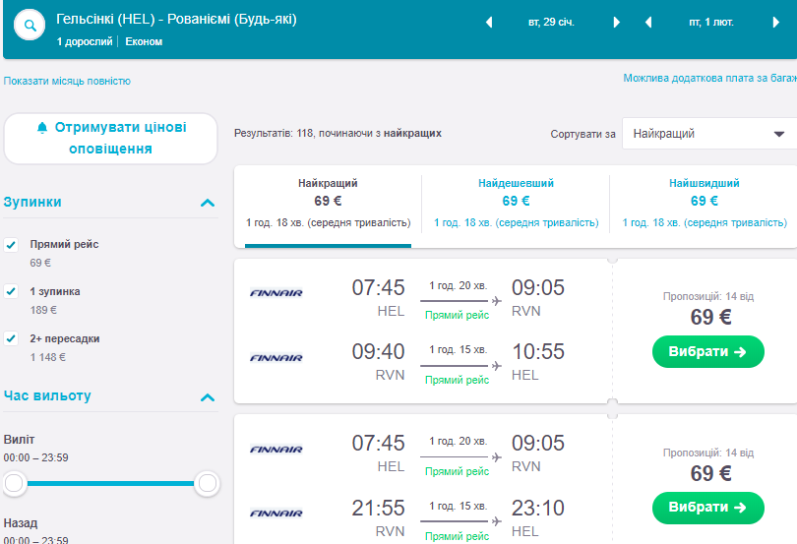Open Показати місяць повністю link
This screenshot has width=797, height=544.
click(x=67, y=81)
